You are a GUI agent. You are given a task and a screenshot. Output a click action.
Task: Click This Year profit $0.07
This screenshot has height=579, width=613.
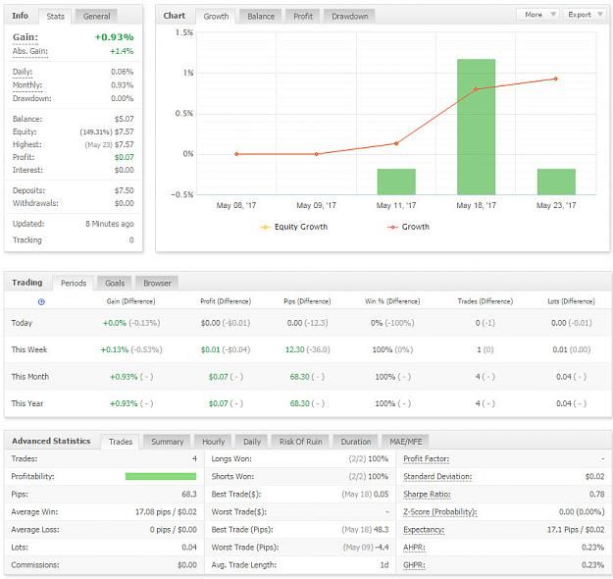coord(218,403)
